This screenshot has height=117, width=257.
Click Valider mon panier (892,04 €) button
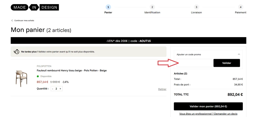click(208, 106)
